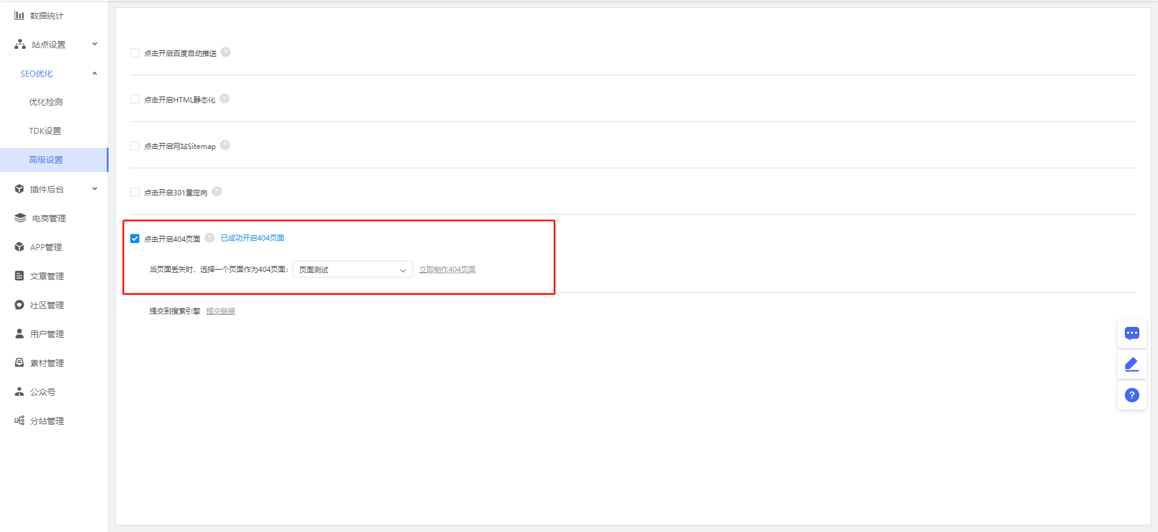Screen dimensions: 1158x532
Task: Enable the 百度自动推送 checkbox
Action: 135,53
